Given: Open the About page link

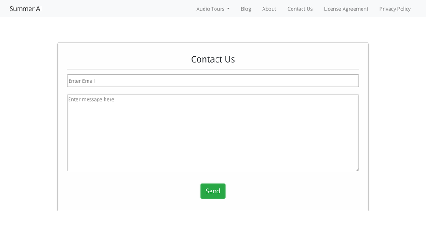Looking at the screenshot, I should pos(269,9).
